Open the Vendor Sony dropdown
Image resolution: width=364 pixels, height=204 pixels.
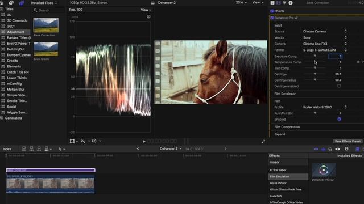tap(325, 37)
